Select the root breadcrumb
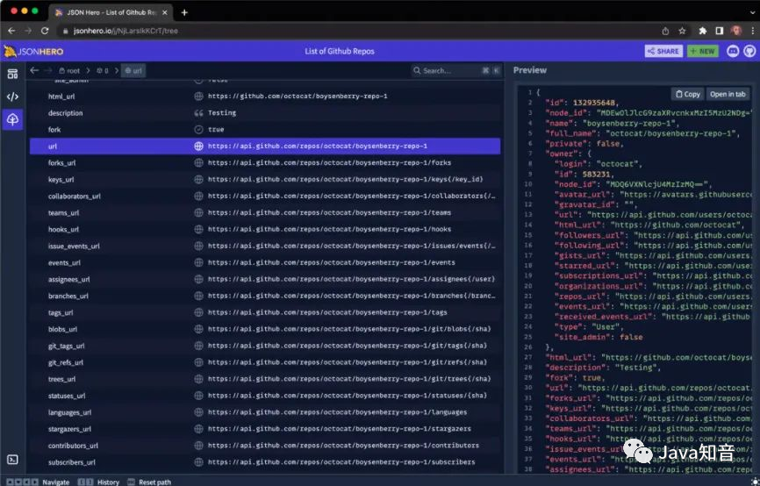 69,70
